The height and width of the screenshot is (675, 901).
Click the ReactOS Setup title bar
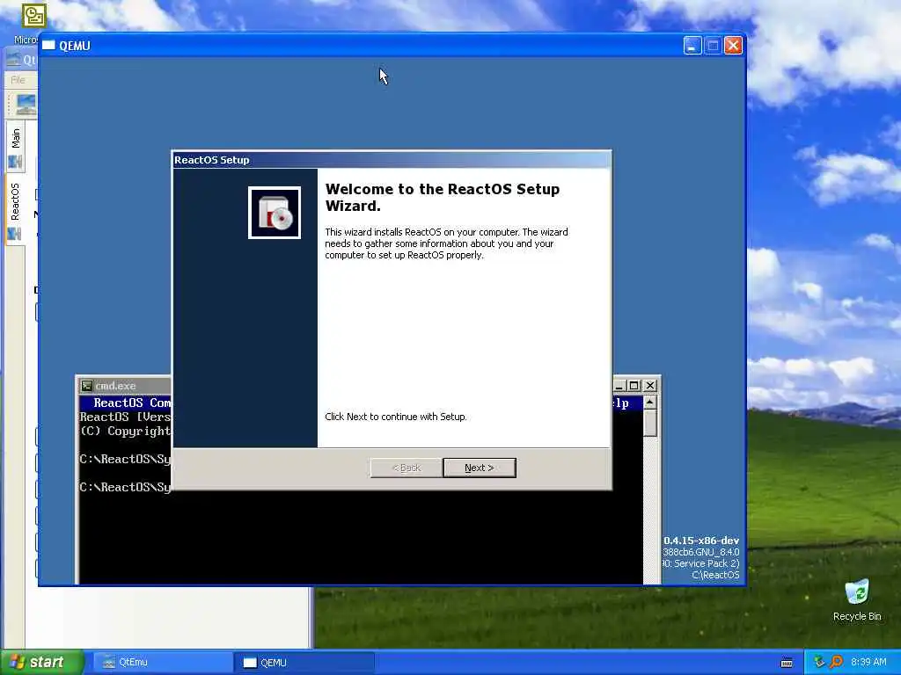click(x=392, y=160)
